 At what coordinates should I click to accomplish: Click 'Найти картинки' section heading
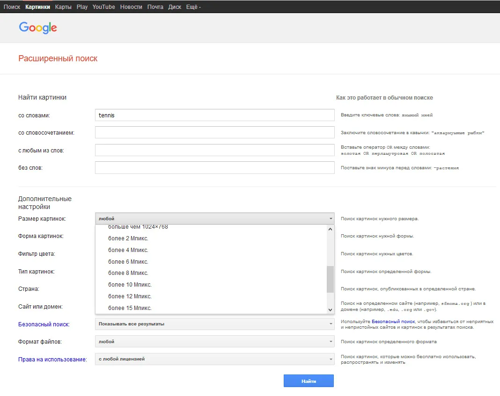43,97
